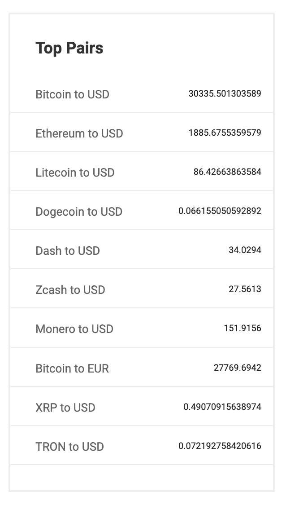This screenshot has height=515, width=286.
Task: Open the XRP to USD pair
Action: pos(65,408)
